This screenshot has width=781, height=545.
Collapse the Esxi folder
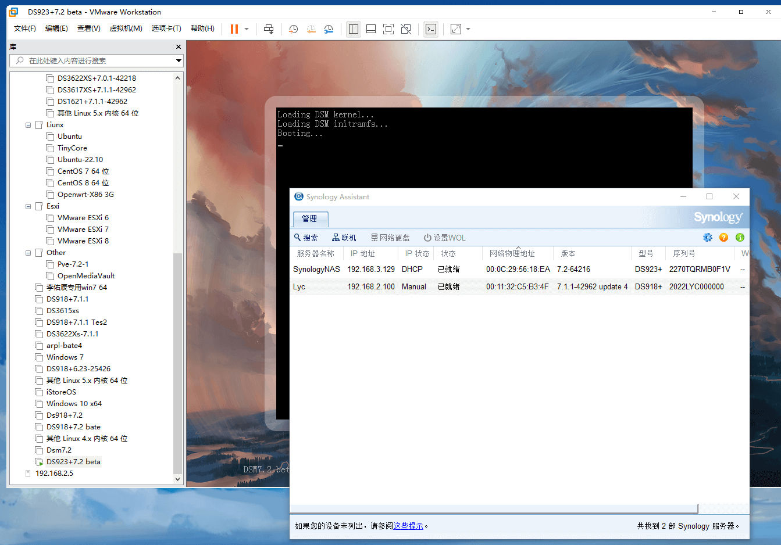pos(28,206)
